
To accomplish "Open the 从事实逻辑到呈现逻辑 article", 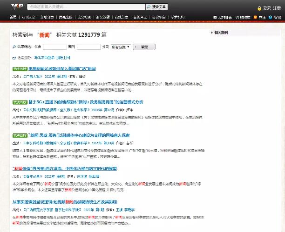I will click(65, 202).
